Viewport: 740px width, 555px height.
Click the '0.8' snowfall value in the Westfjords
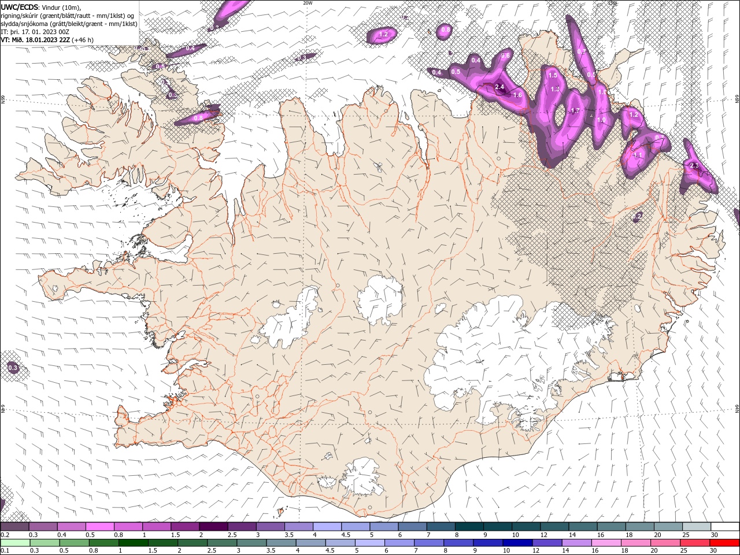click(198, 117)
